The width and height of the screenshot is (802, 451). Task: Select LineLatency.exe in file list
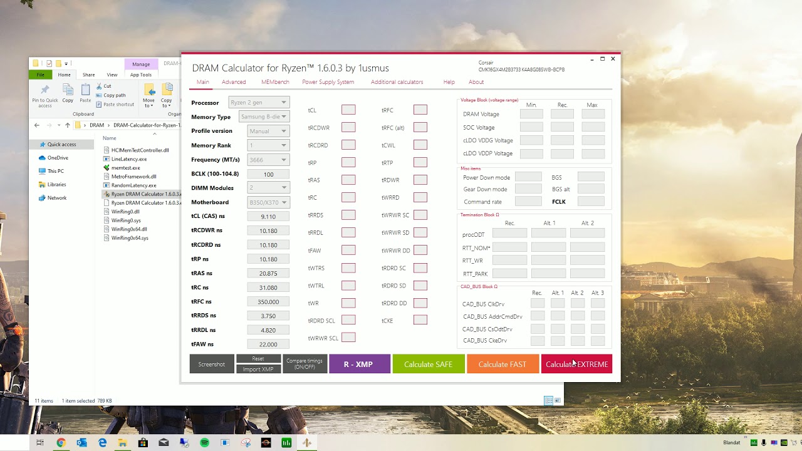coord(129,159)
